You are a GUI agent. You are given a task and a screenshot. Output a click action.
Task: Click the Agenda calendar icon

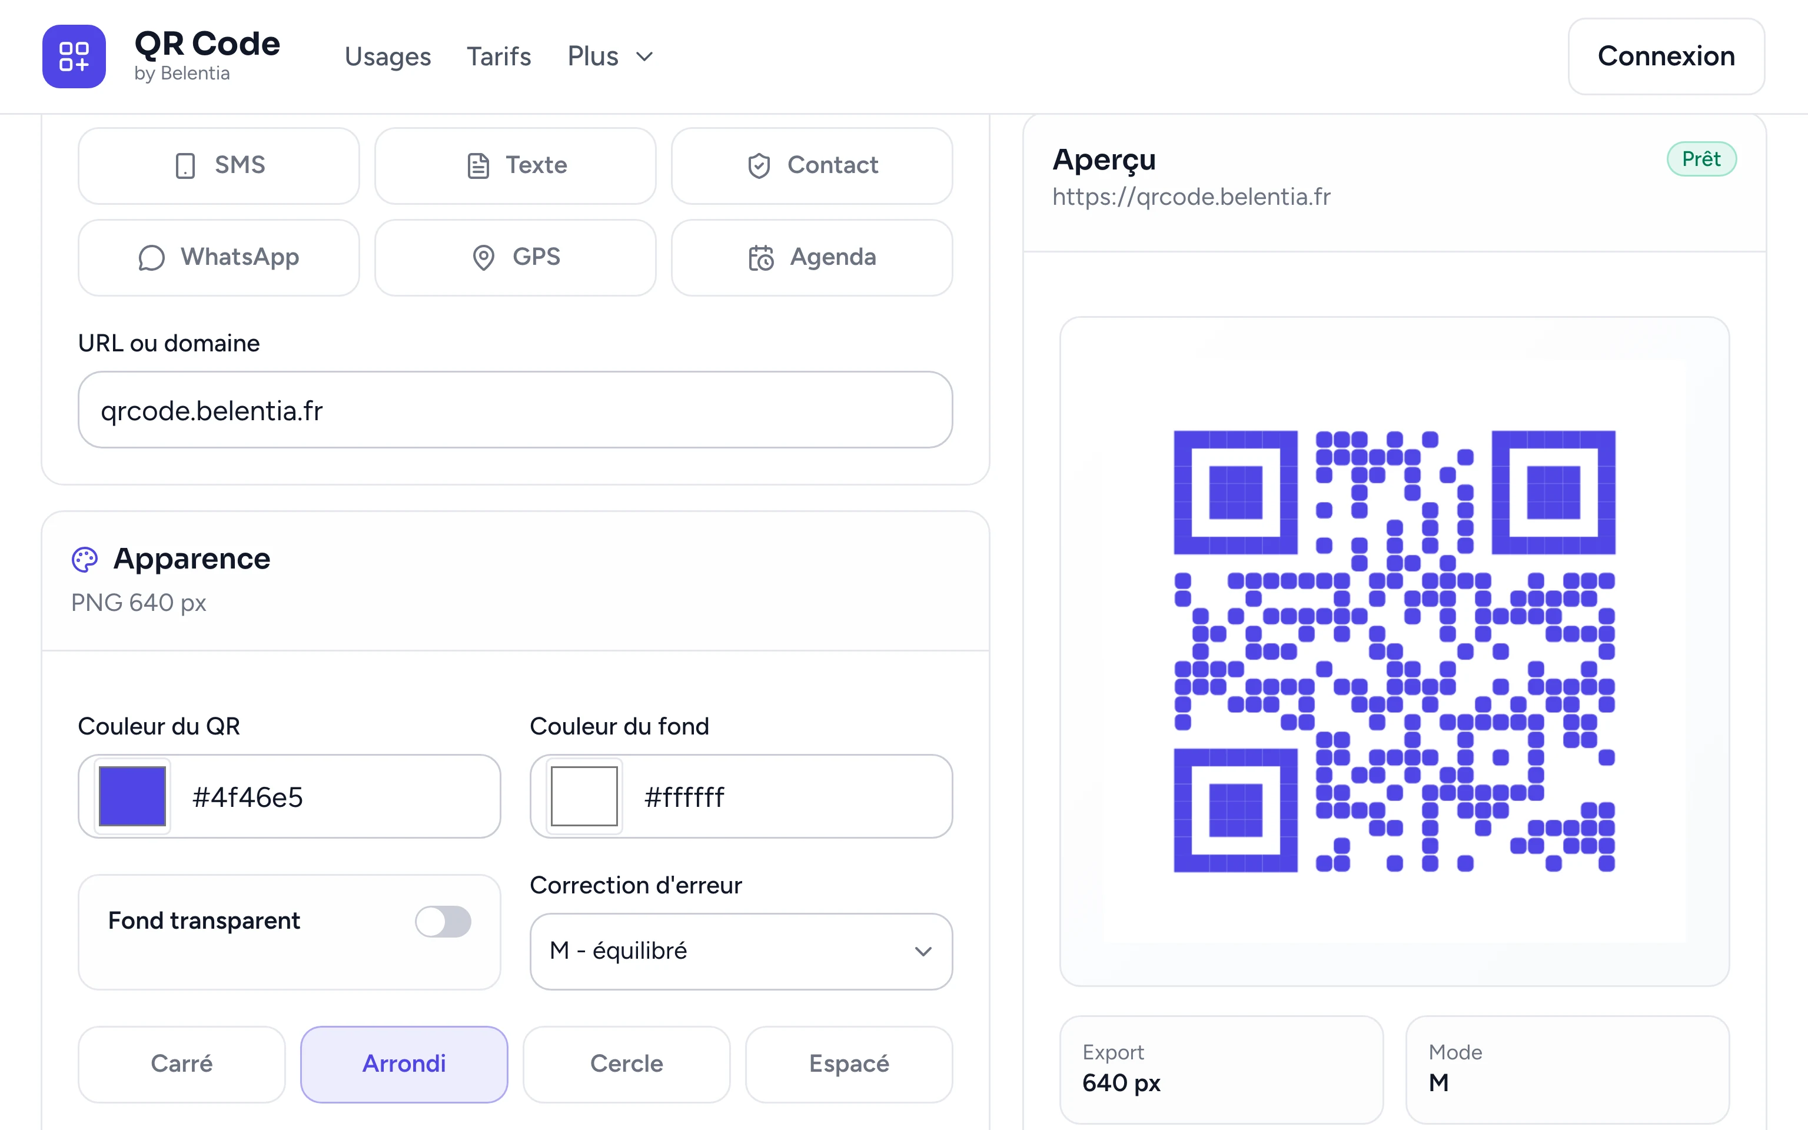pyautogui.click(x=760, y=258)
